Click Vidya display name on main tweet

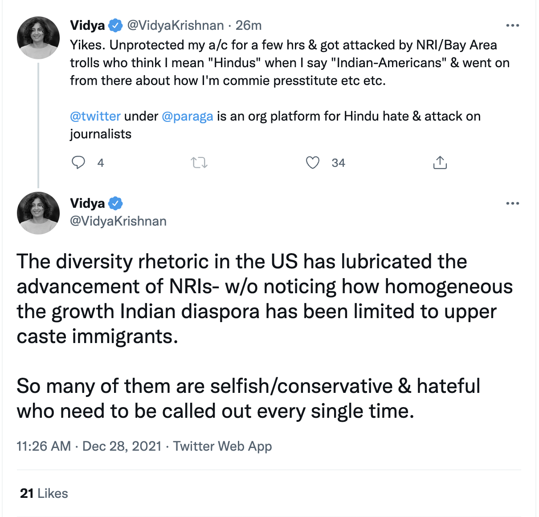pyautogui.click(x=87, y=203)
